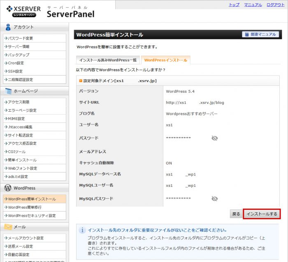Click the WordPress 5.4 version value
This screenshot has width=288, height=262.
pyautogui.click(x=180, y=91)
